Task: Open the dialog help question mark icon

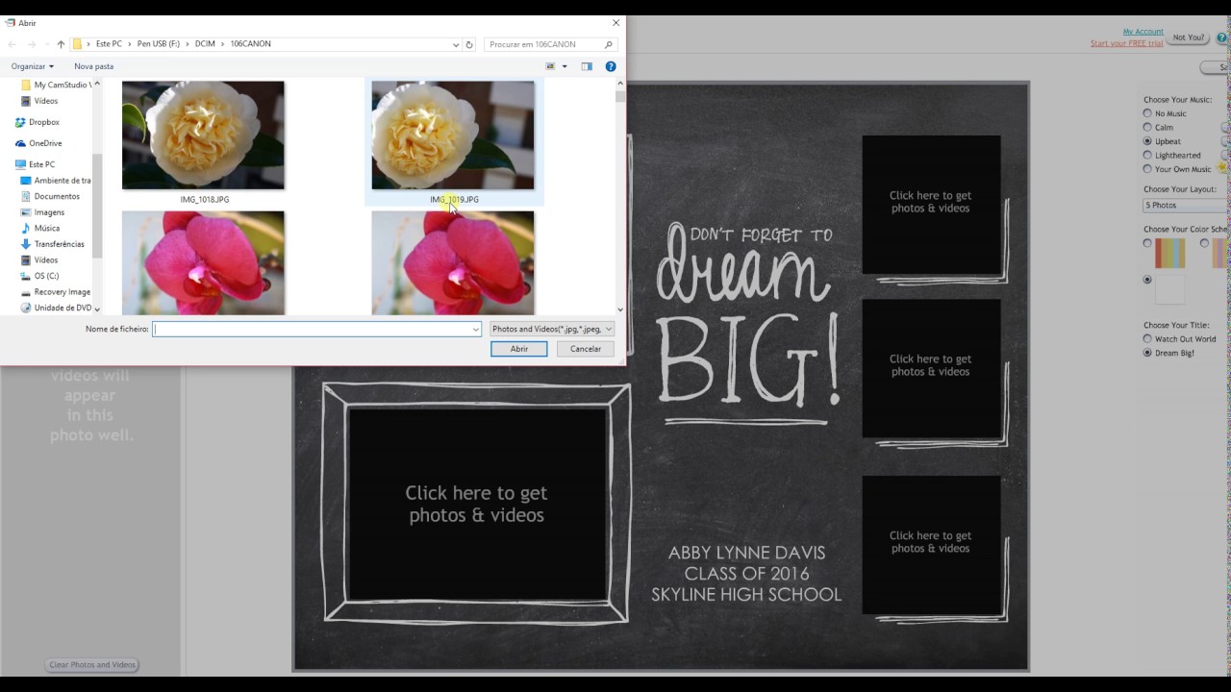Action: click(x=611, y=66)
